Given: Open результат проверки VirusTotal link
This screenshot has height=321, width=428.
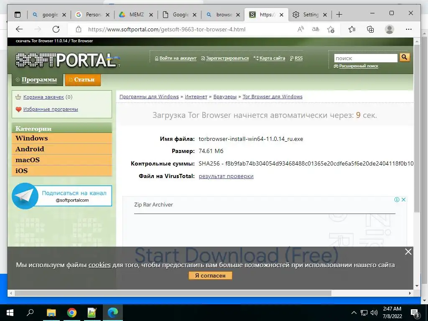Looking at the screenshot, I should [x=226, y=176].
